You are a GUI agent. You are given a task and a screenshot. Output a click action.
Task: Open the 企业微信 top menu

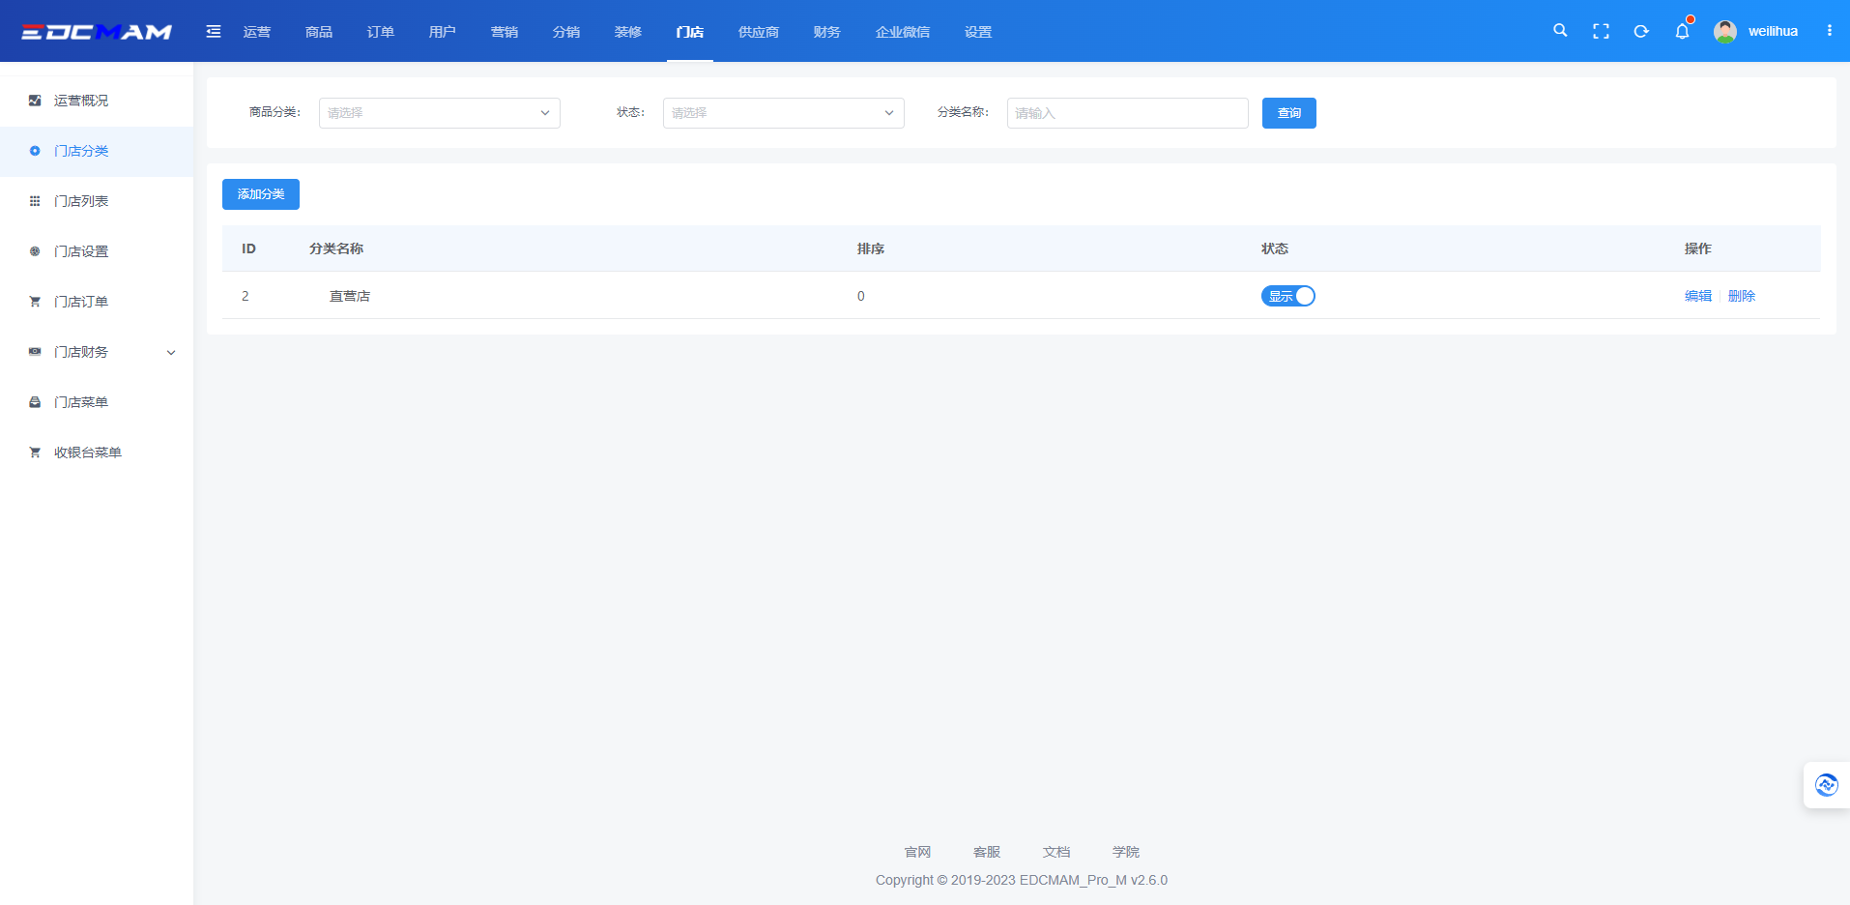click(902, 32)
